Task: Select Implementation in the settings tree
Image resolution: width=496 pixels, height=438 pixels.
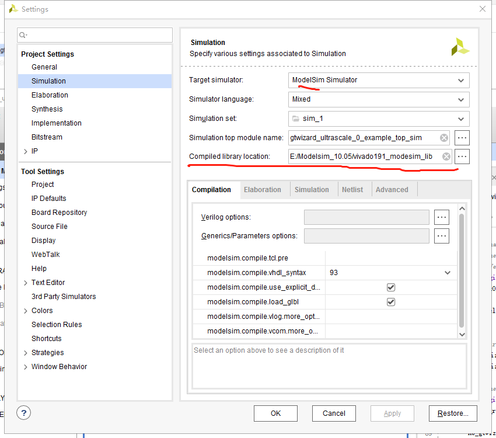Action: coord(56,123)
